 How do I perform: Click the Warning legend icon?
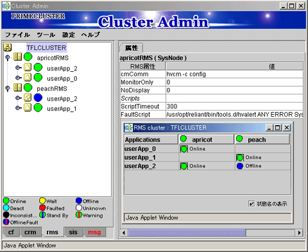(79, 215)
